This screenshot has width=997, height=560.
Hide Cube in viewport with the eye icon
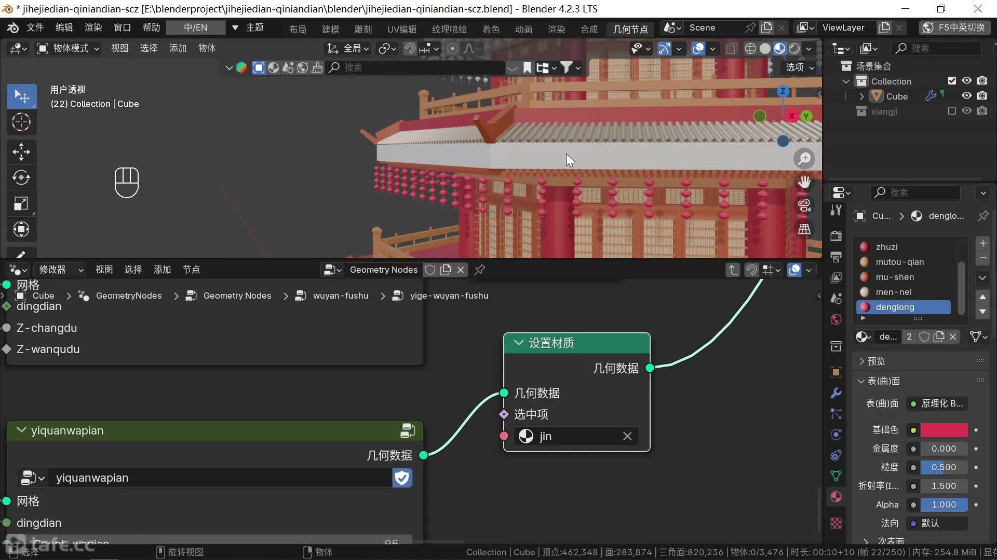[x=966, y=96]
